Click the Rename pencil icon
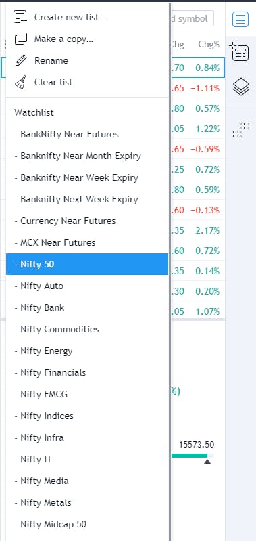Image resolution: width=256 pixels, height=541 pixels. 21,60
